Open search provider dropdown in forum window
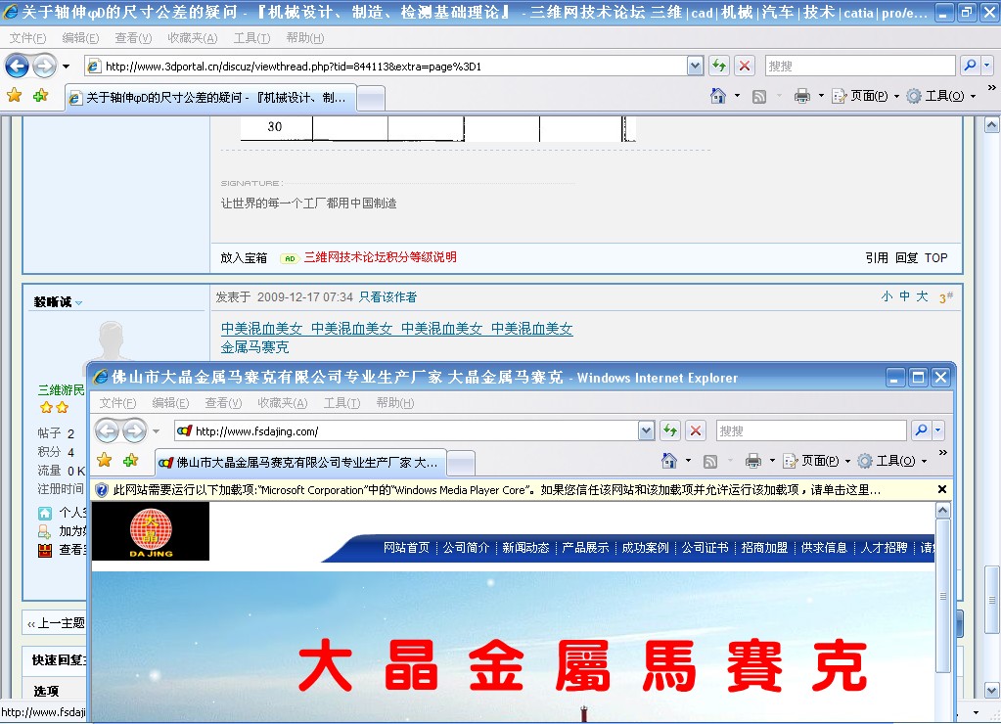This screenshot has height=724, width=1001. tap(987, 66)
